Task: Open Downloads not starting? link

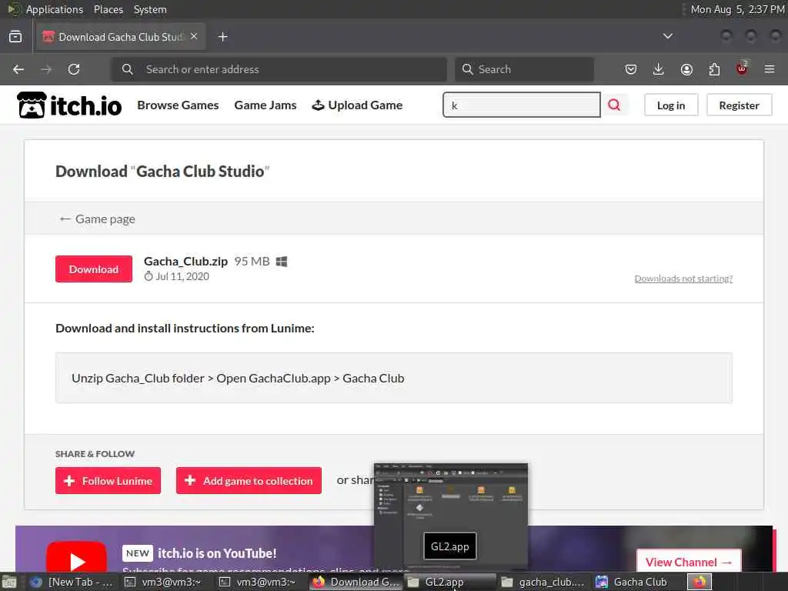Action: 683,279
